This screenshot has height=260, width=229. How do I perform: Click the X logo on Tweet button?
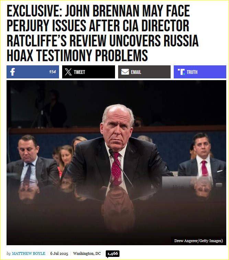(x=68, y=72)
